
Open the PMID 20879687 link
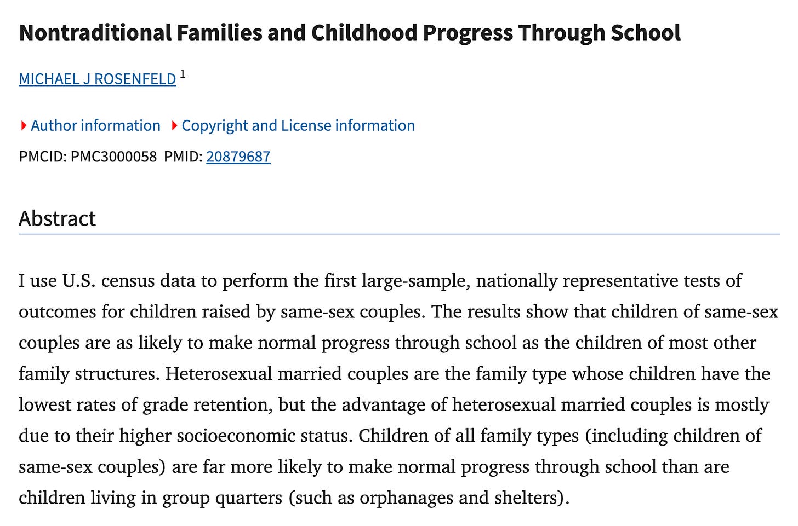[238, 157]
